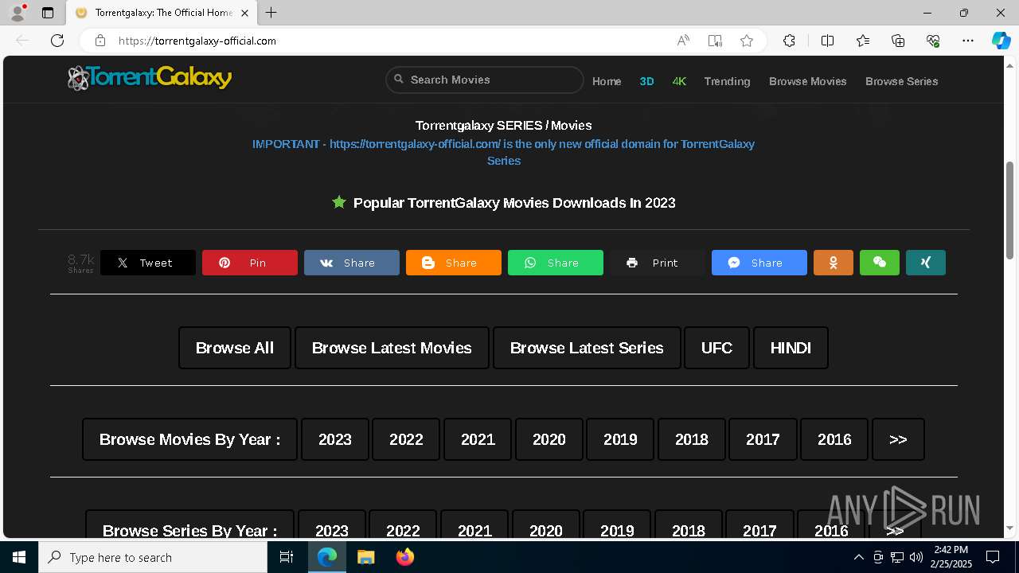Show more movie years with >> button
The width and height of the screenshot is (1019, 573).
tap(898, 439)
